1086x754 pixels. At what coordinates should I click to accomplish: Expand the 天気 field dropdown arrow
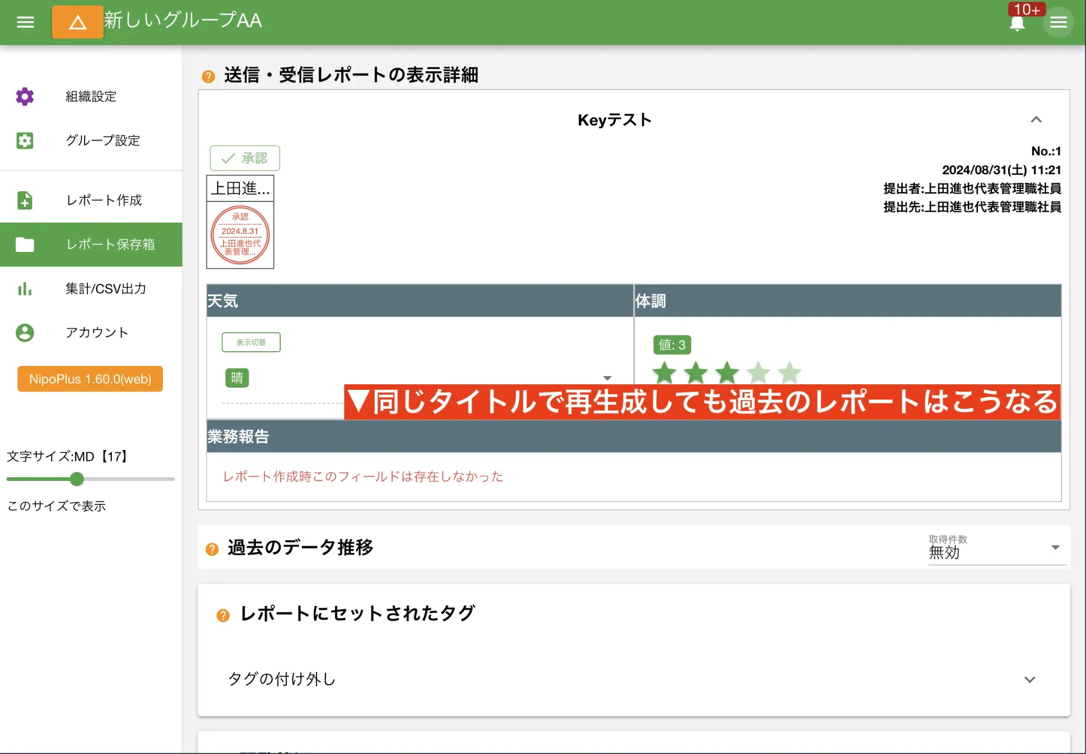[608, 377]
